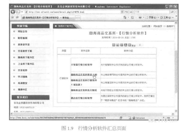Open 交易优势 in the sidebar
The height and width of the screenshot is (132, 187).
23,70
